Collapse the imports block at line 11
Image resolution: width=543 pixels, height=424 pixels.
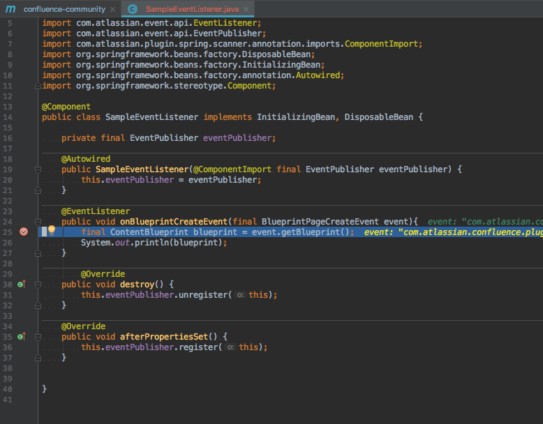point(38,86)
